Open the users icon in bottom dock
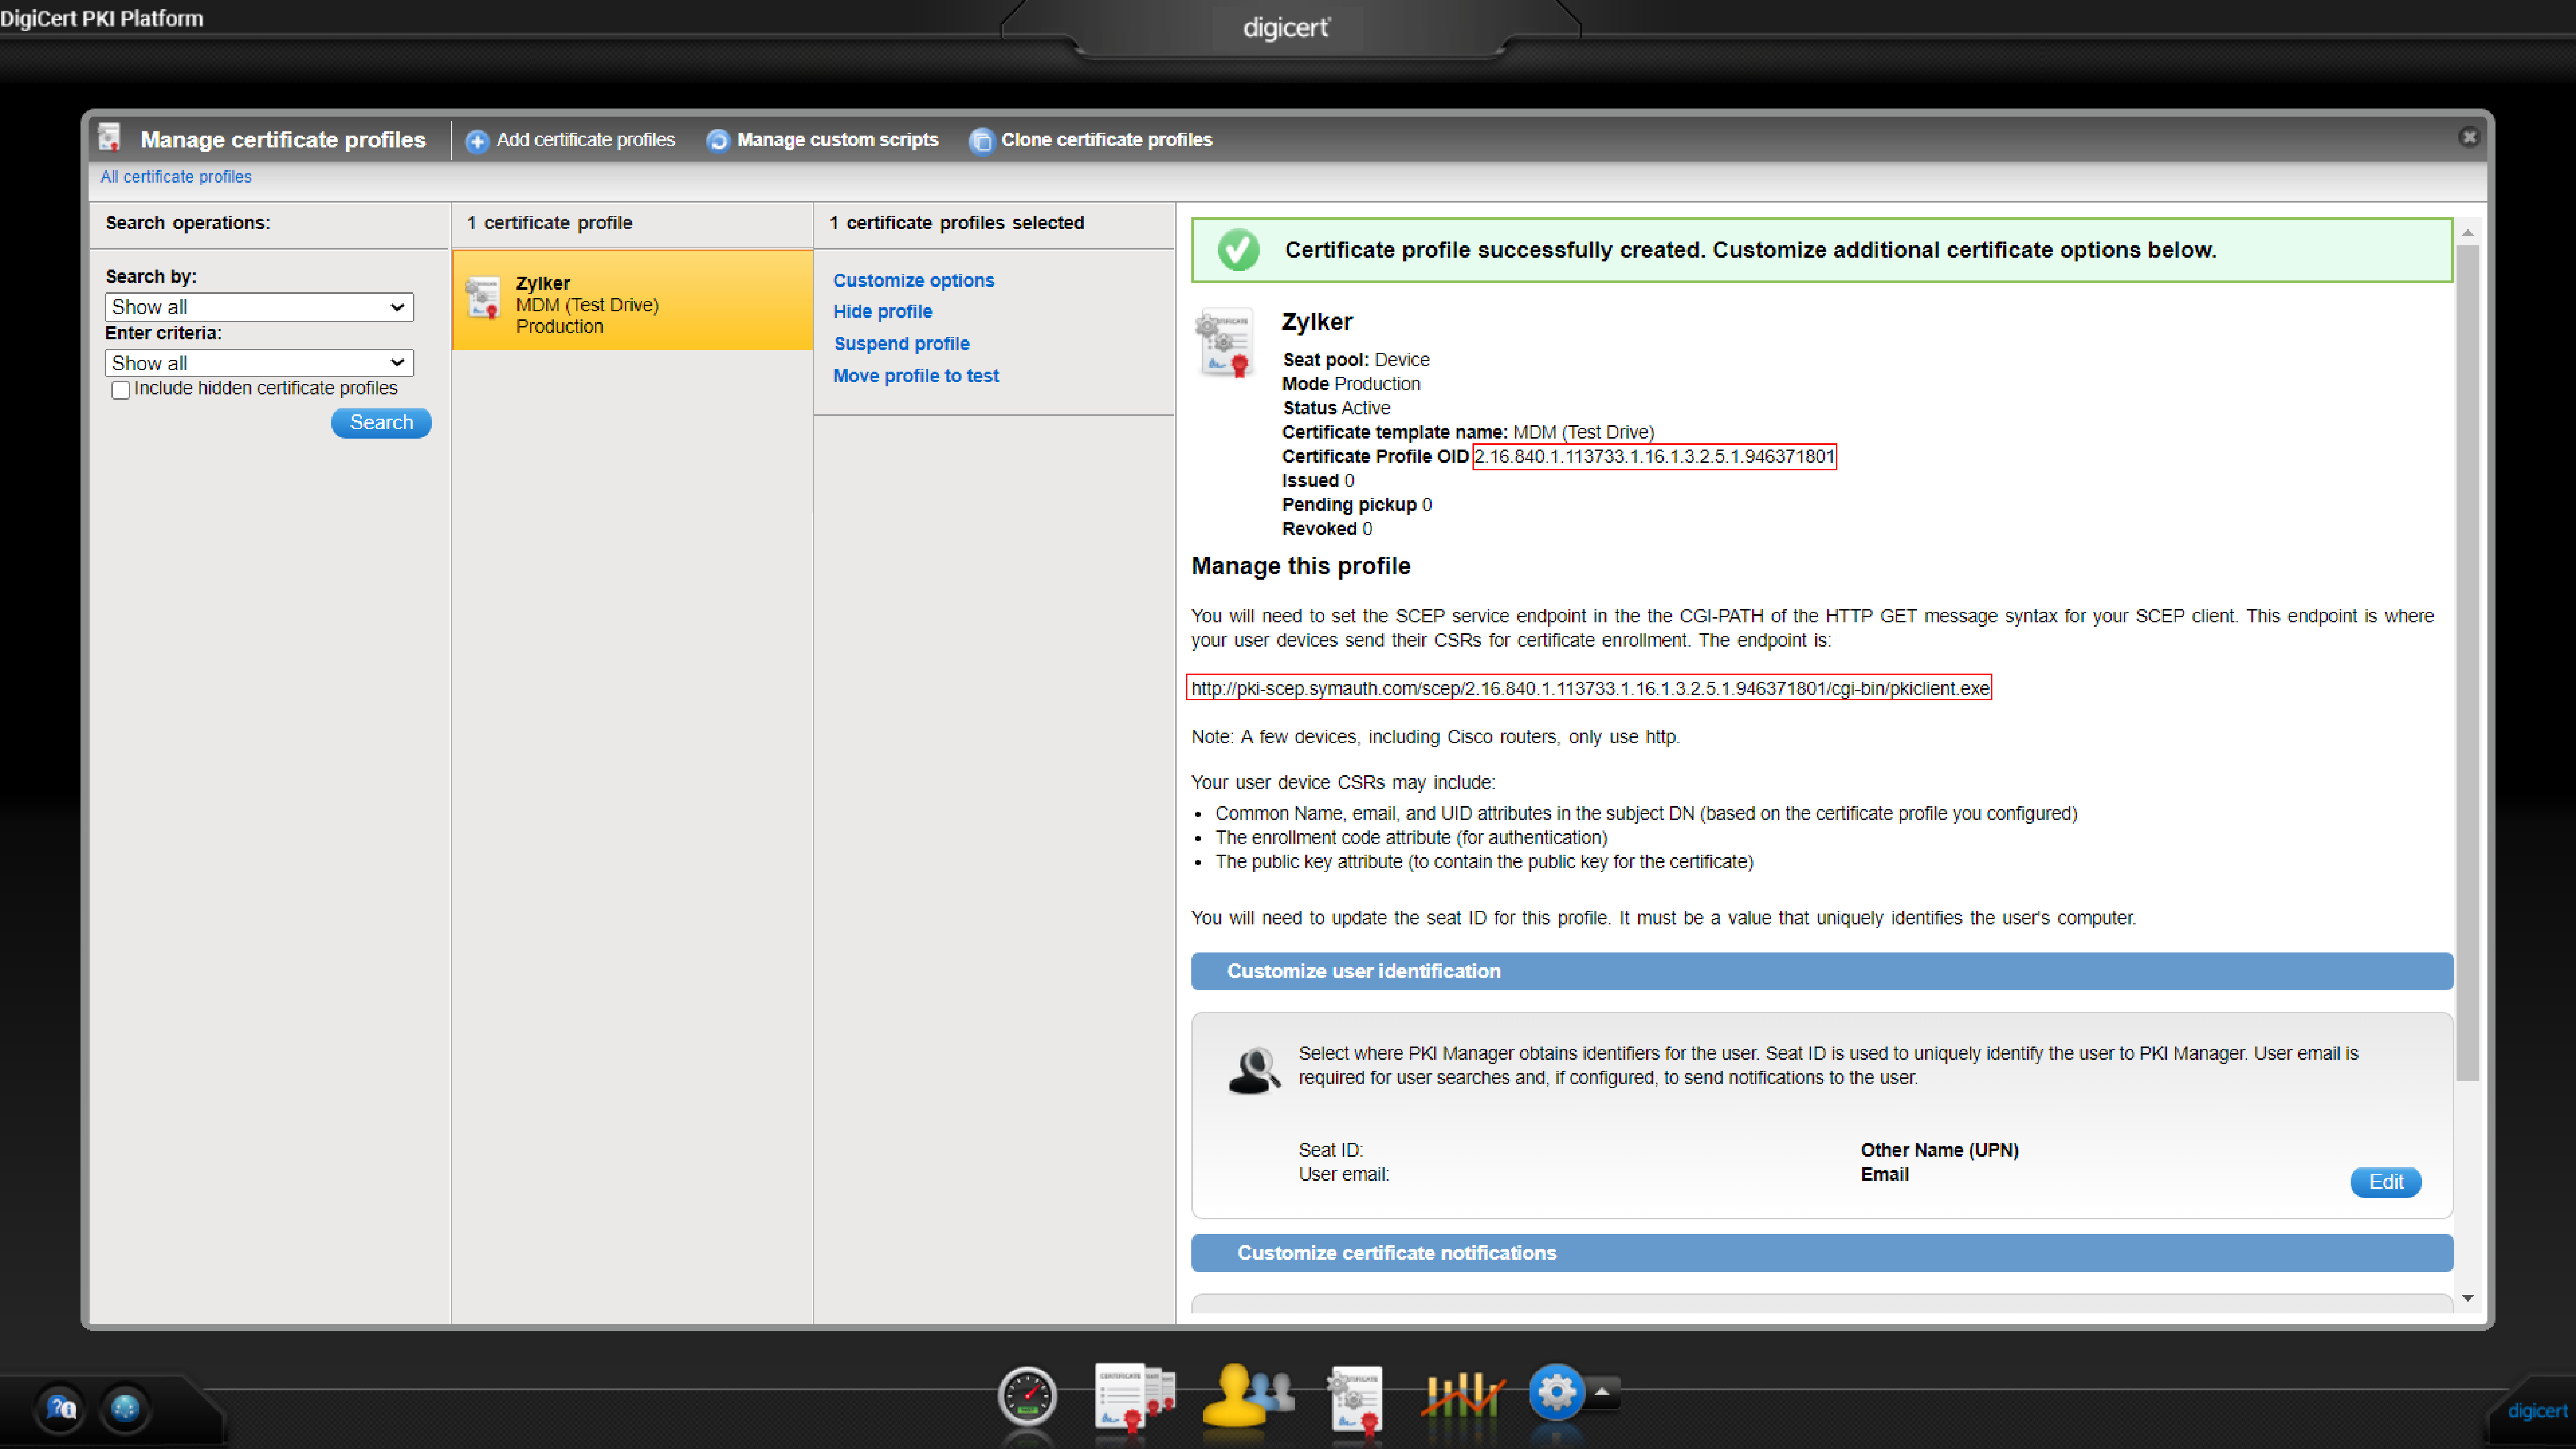The width and height of the screenshot is (2576, 1449). tap(1245, 1395)
